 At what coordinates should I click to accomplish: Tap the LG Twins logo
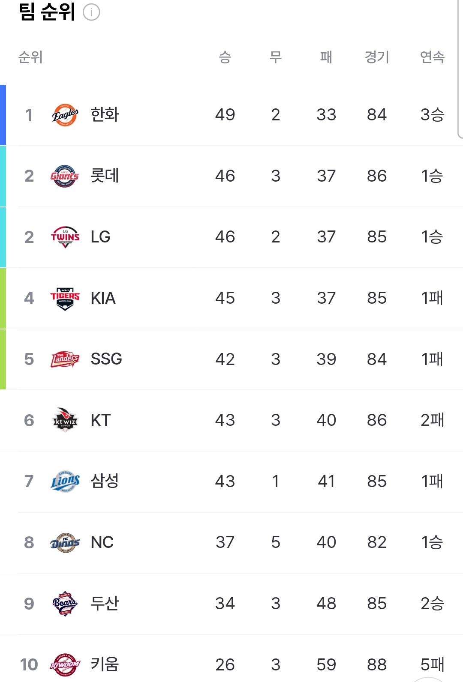[65, 237]
